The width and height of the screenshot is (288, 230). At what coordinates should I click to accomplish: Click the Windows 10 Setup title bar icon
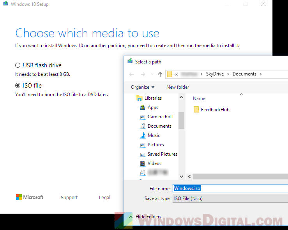(6, 4)
